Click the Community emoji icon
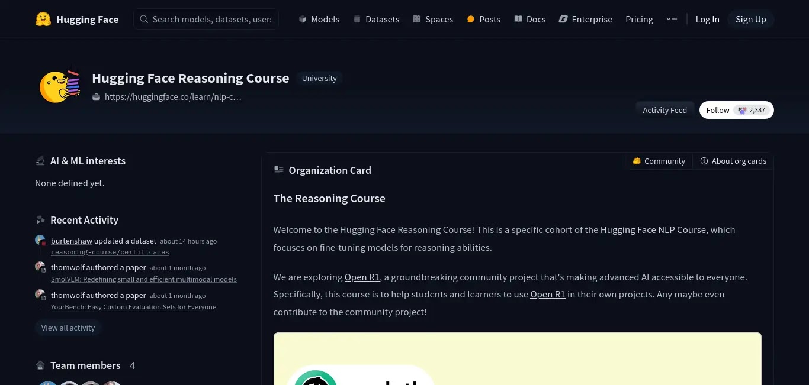 pyautogui.click(x=637, y=161)
